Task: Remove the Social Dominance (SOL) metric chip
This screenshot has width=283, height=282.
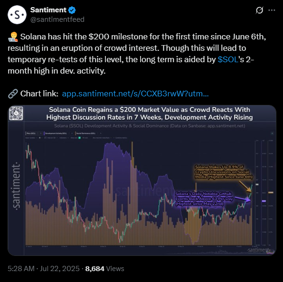Action: (x=101, y=133)
